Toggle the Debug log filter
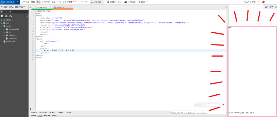 click(x=33, y=116)
